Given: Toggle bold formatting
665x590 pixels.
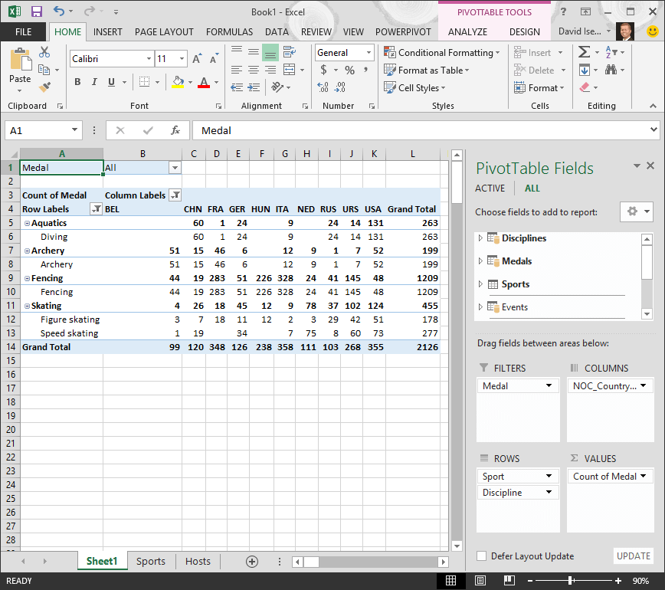Looking at the screenshot, I should tap(77, 81).
